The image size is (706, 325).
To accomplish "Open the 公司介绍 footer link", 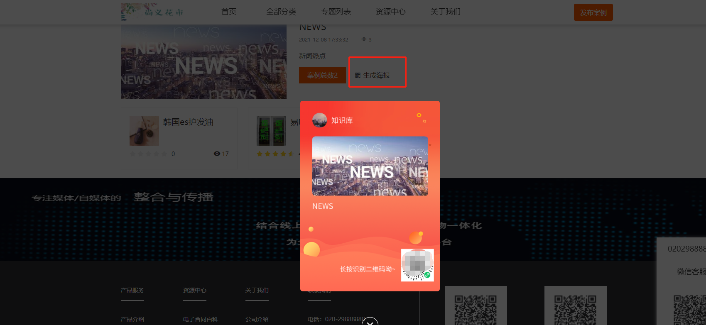I will click(257, 319).
